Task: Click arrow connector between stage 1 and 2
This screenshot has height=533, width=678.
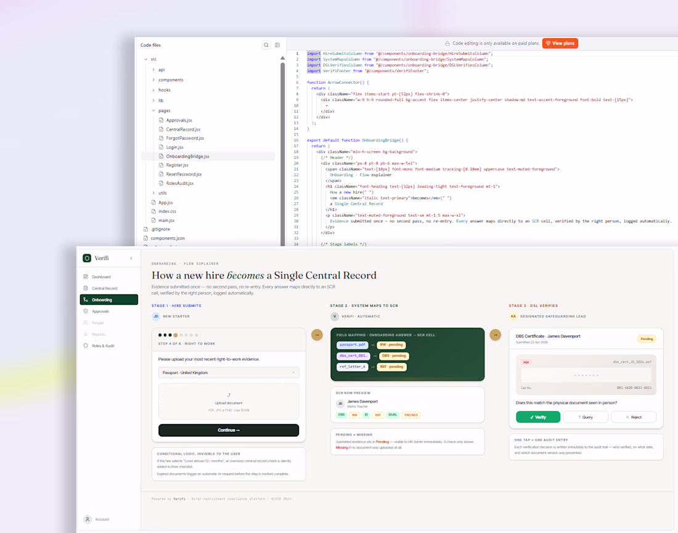Action: pos(317,335)
